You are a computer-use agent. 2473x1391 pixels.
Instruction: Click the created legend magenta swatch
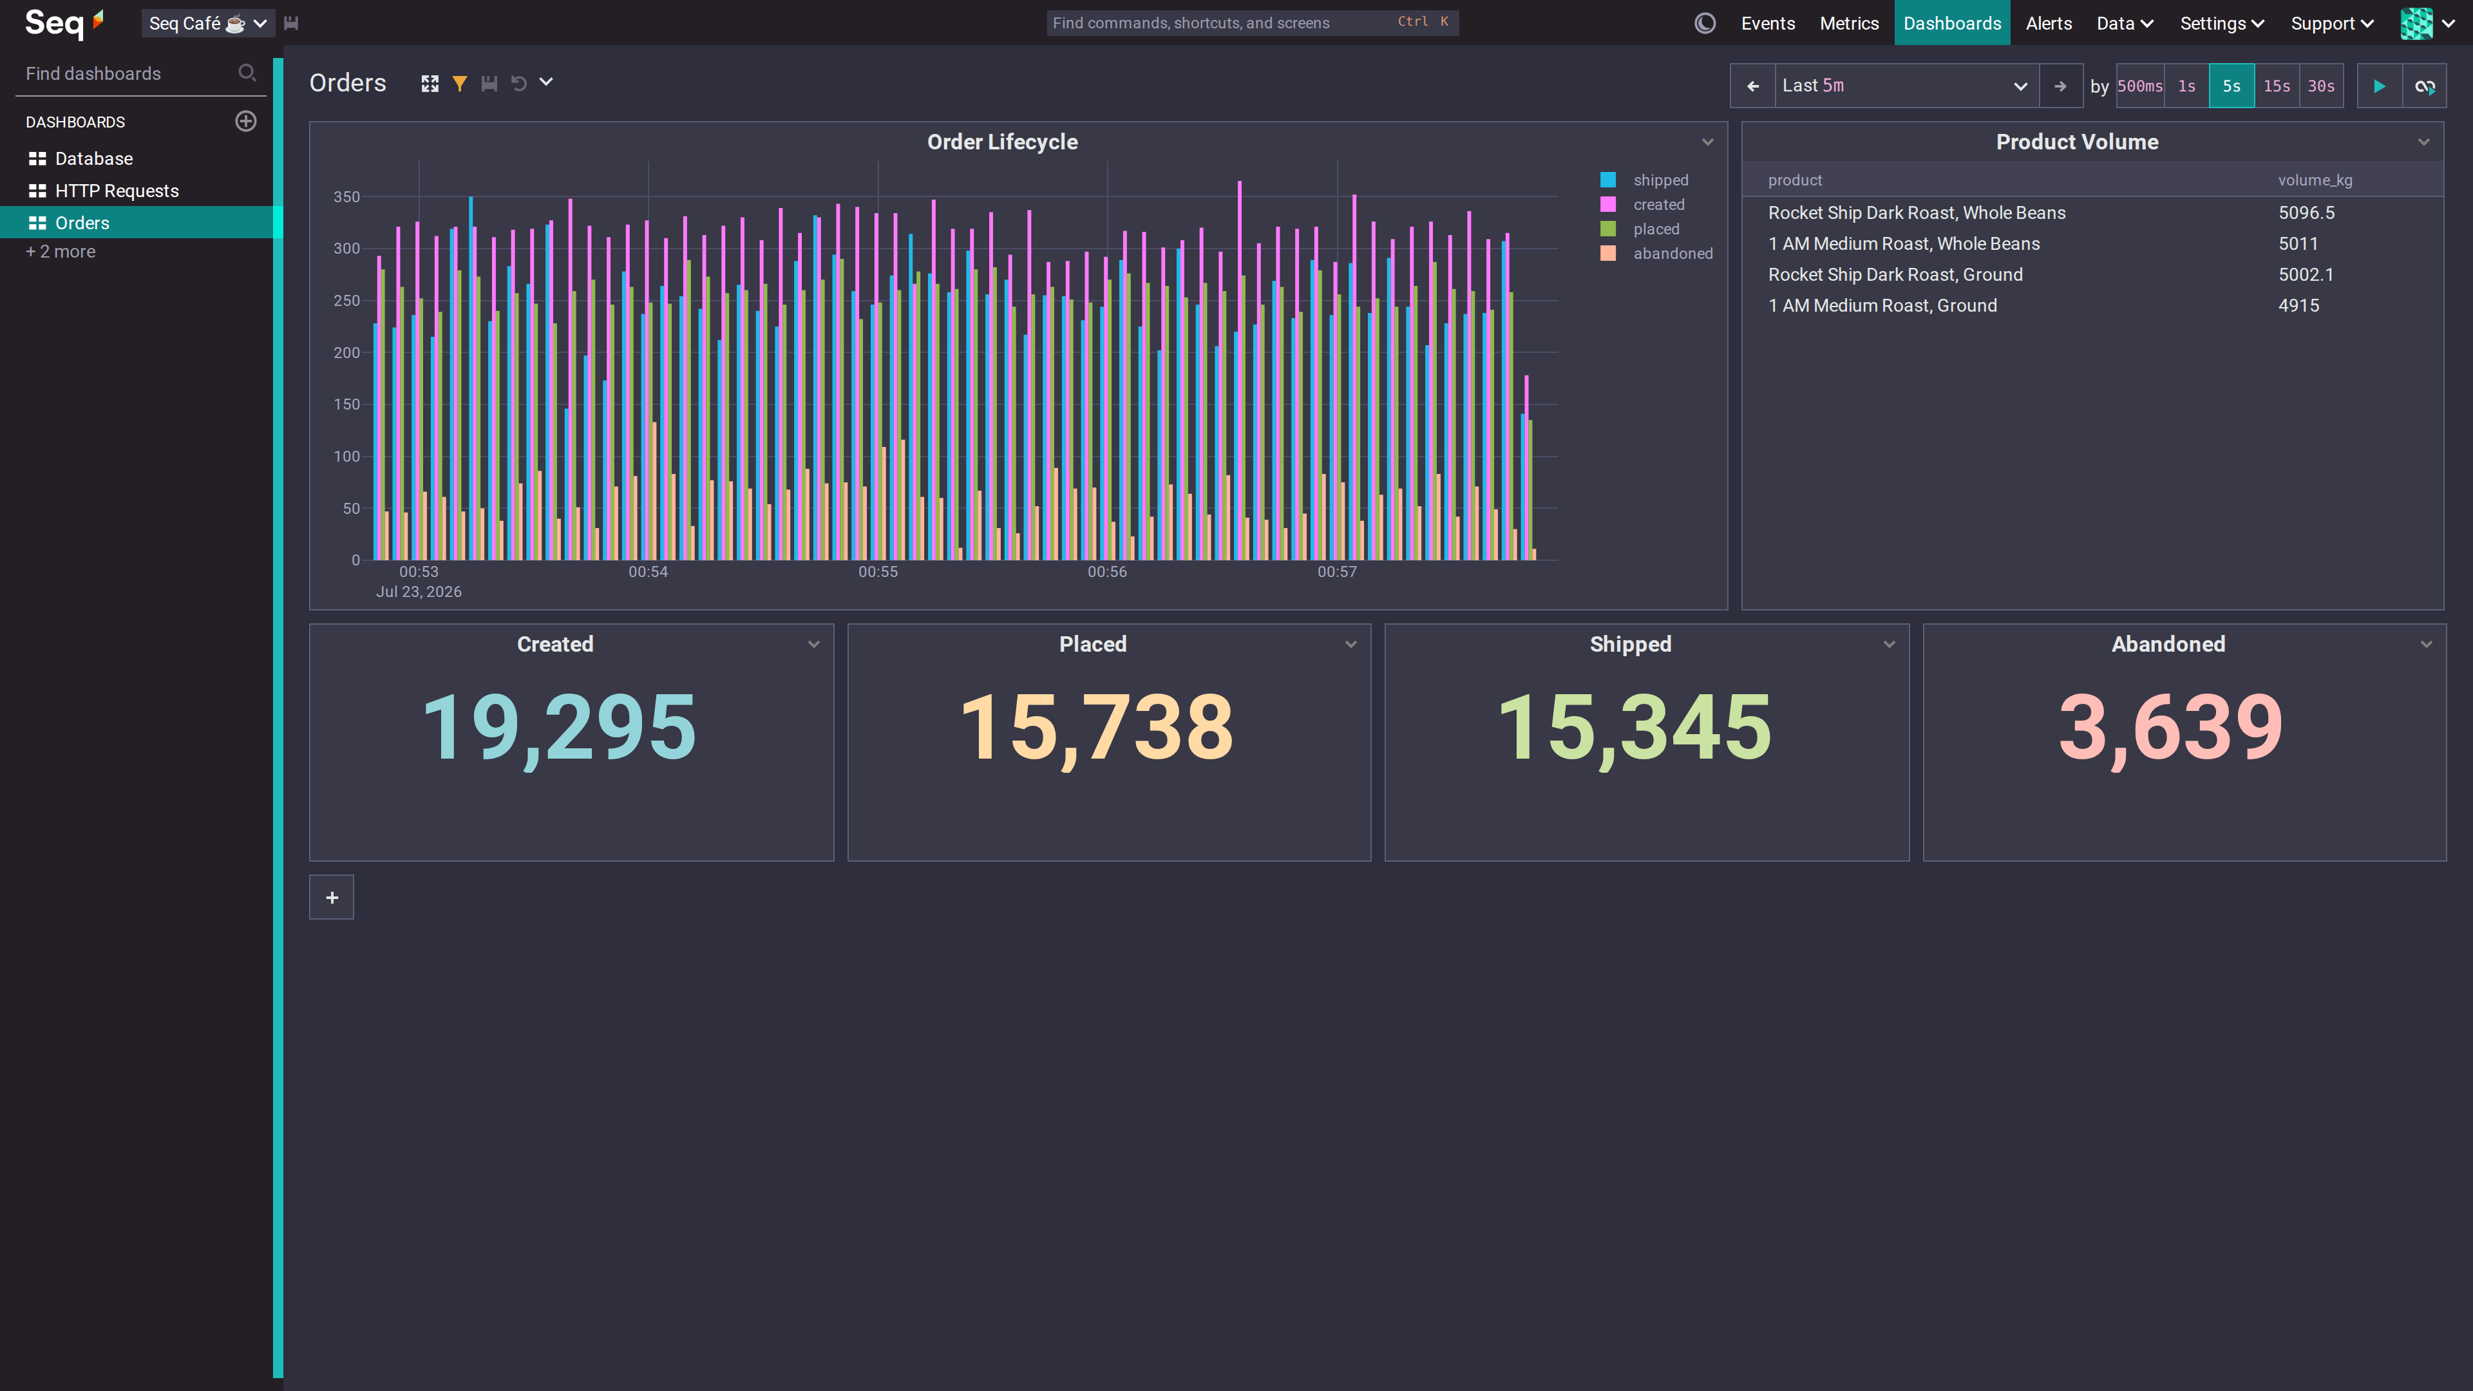[x=1608, y=205]
